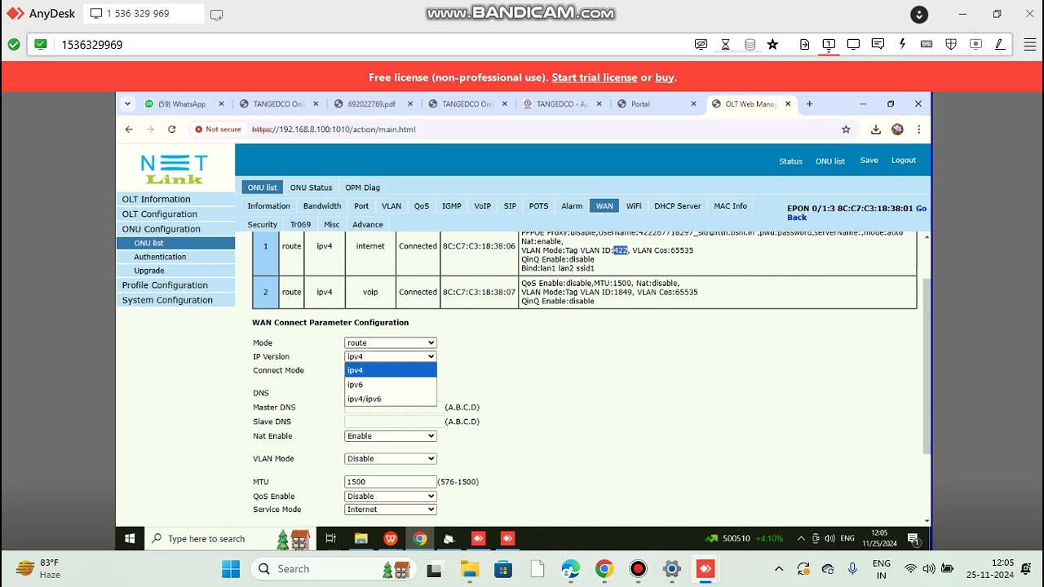Choose ipv4/ipv6 option in list

391,399
